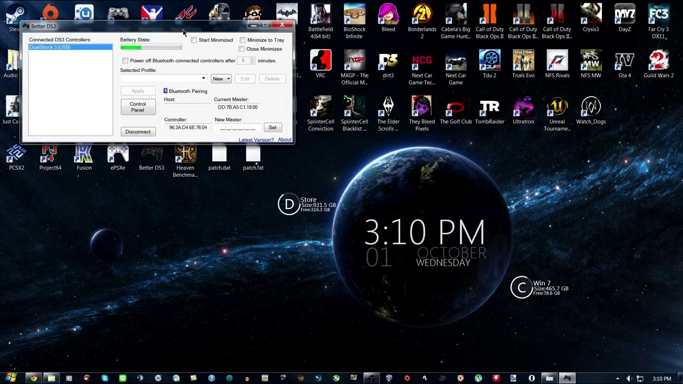683x384 pixels.
Task: Open They Bleed Pixels shortcut
Action: tap(422, 114)
